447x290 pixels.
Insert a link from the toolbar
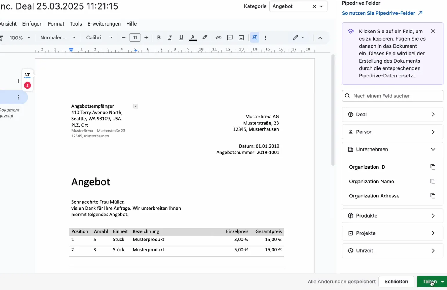219,38
